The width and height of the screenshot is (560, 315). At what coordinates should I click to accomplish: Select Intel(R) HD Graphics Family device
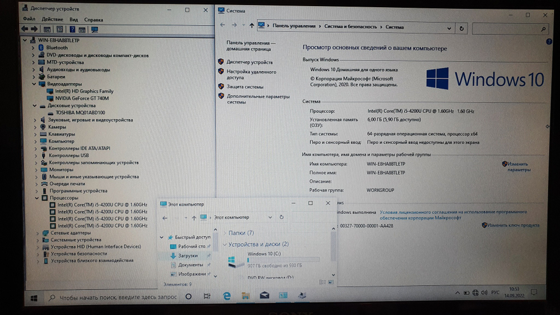(84, 91)
